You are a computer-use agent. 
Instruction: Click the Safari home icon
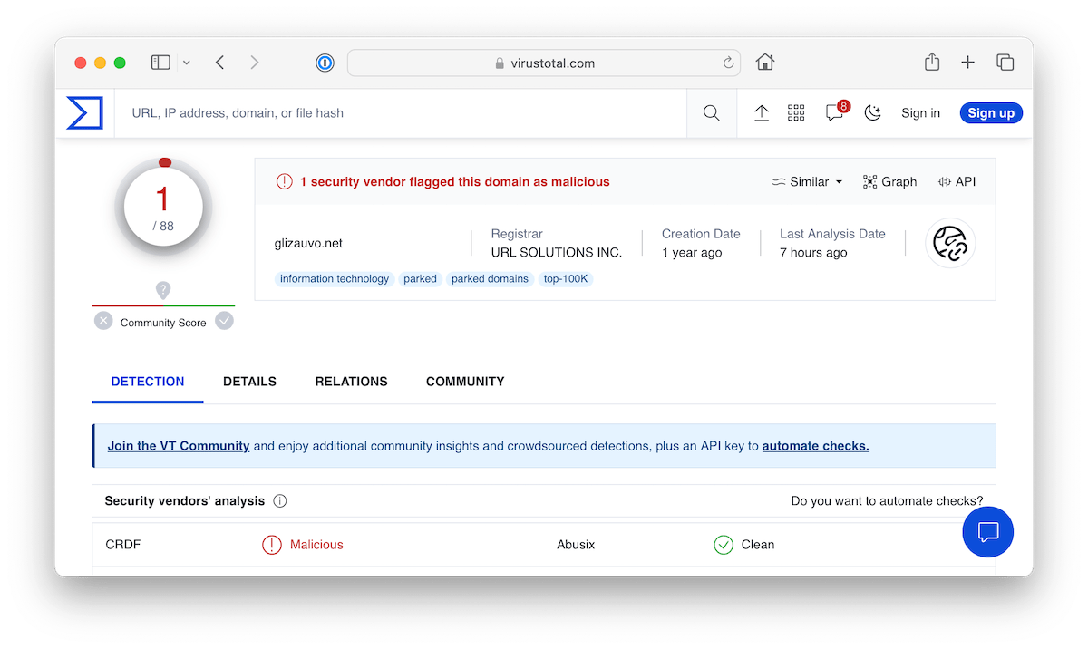pyautogui.click(x=765, y=63)
